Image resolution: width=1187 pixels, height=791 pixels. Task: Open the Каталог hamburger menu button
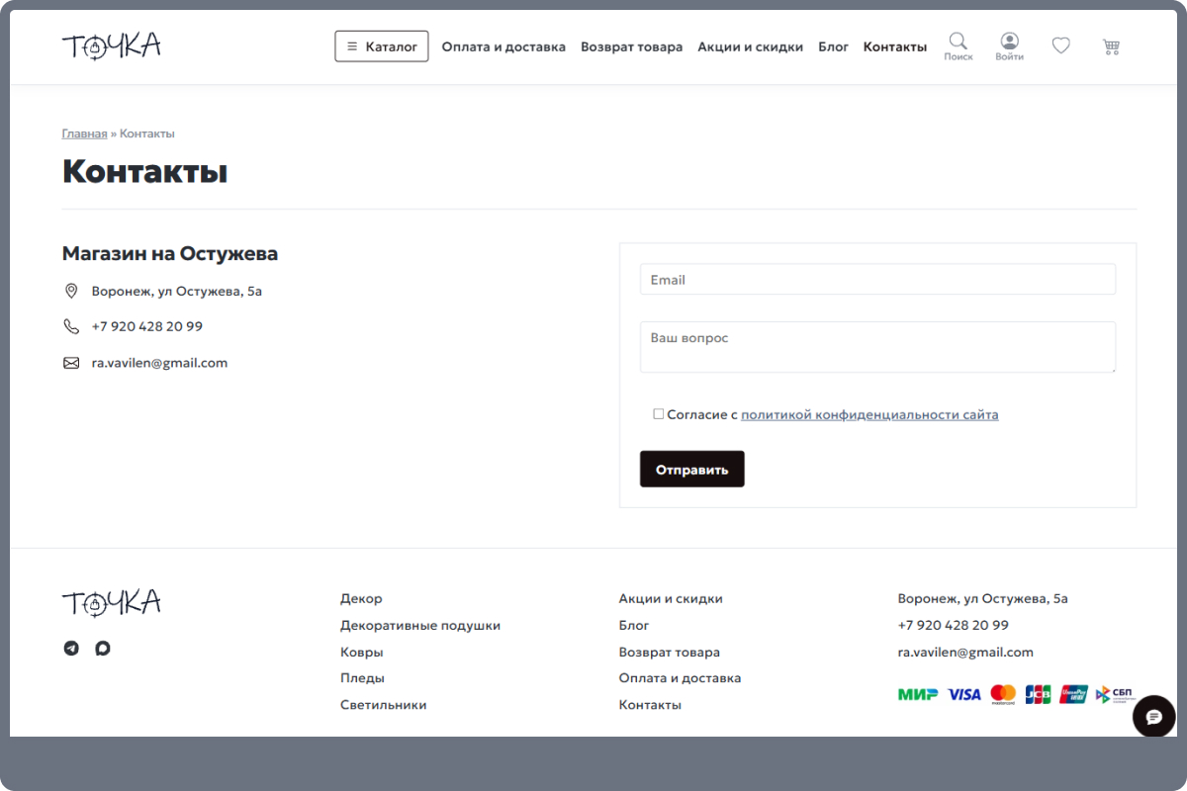pos(382,46)
